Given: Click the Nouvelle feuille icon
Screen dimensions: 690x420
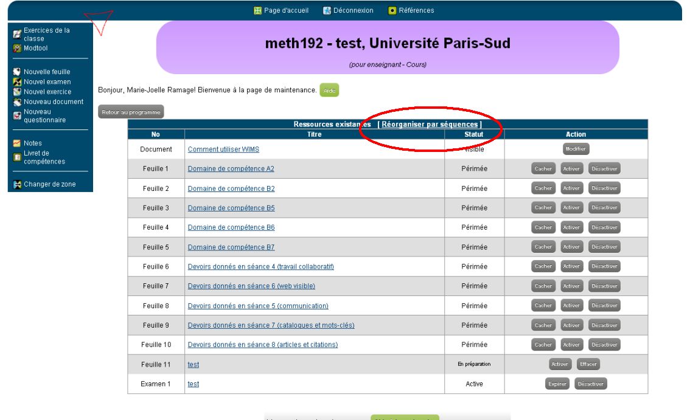Looking at the screenshot, I should [17, 72].
